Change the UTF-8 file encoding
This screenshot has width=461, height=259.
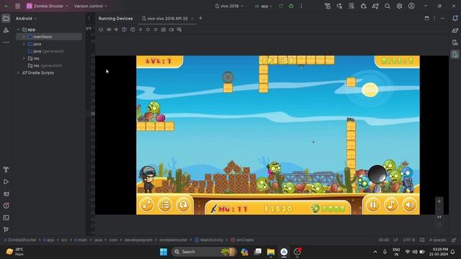tap(408, 240)
